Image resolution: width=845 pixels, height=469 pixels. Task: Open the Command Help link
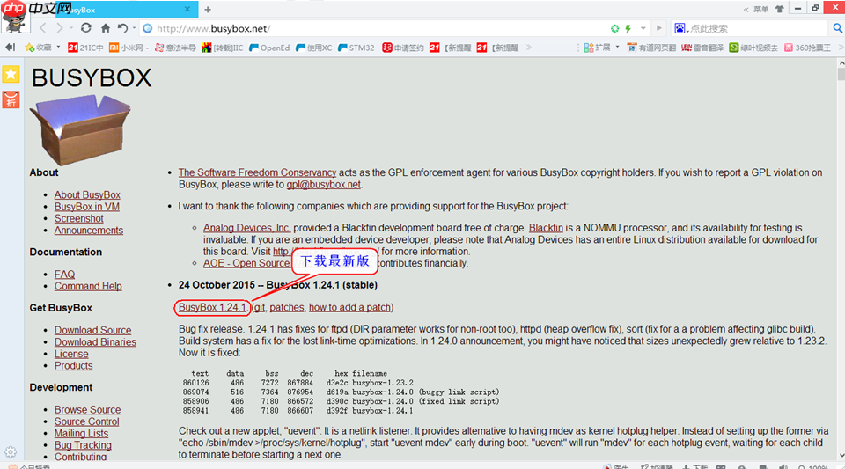pyautogui.click(x=88, y=287)
